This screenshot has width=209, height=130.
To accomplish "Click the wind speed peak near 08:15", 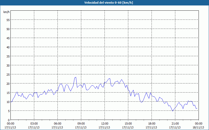I will (76, 77).
